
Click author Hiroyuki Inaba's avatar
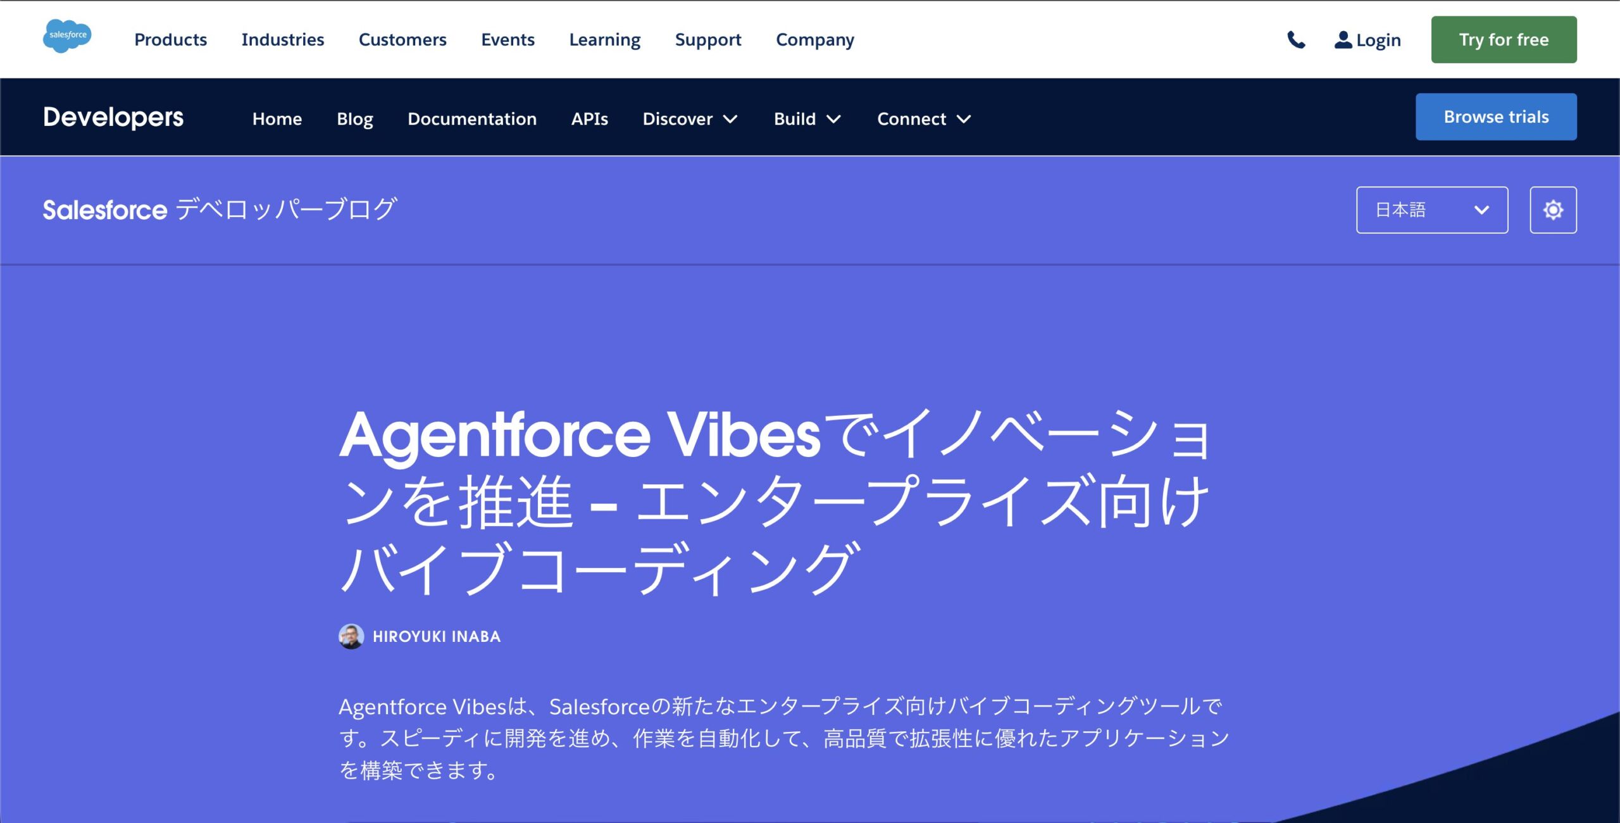pos(351,636)
